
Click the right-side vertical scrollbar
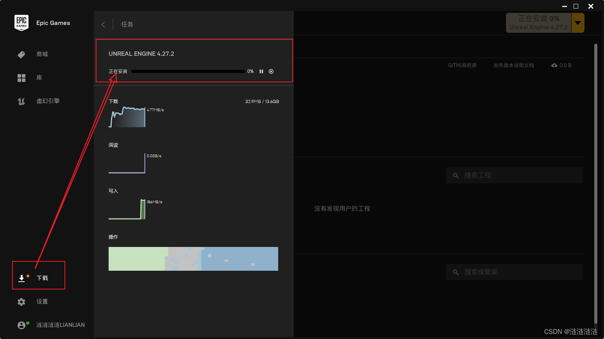[596, 183]
